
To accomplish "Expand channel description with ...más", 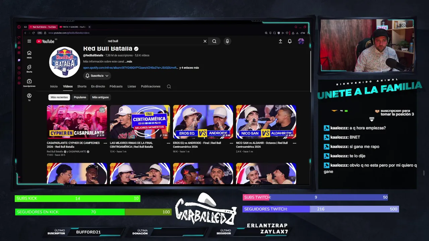I will [128, 62].
